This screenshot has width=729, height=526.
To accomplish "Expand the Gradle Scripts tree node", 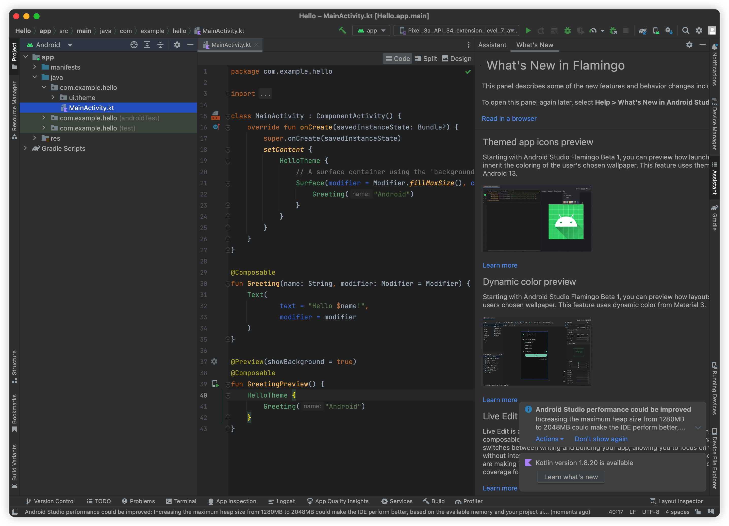I will 26,148.
